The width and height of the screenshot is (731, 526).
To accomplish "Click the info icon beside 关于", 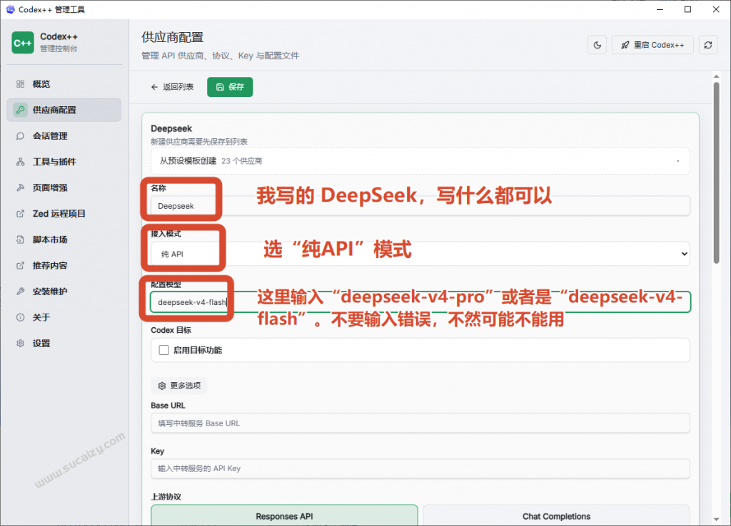I will click(21, 317).
